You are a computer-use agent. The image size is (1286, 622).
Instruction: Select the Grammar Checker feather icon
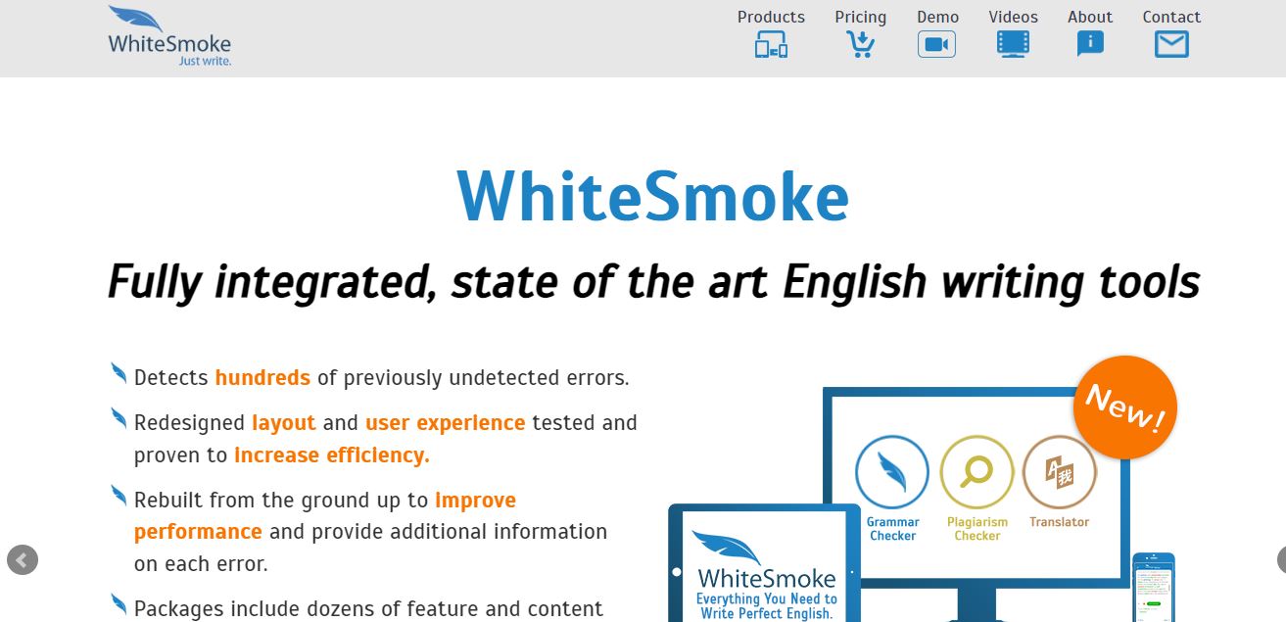coord(892,471)
